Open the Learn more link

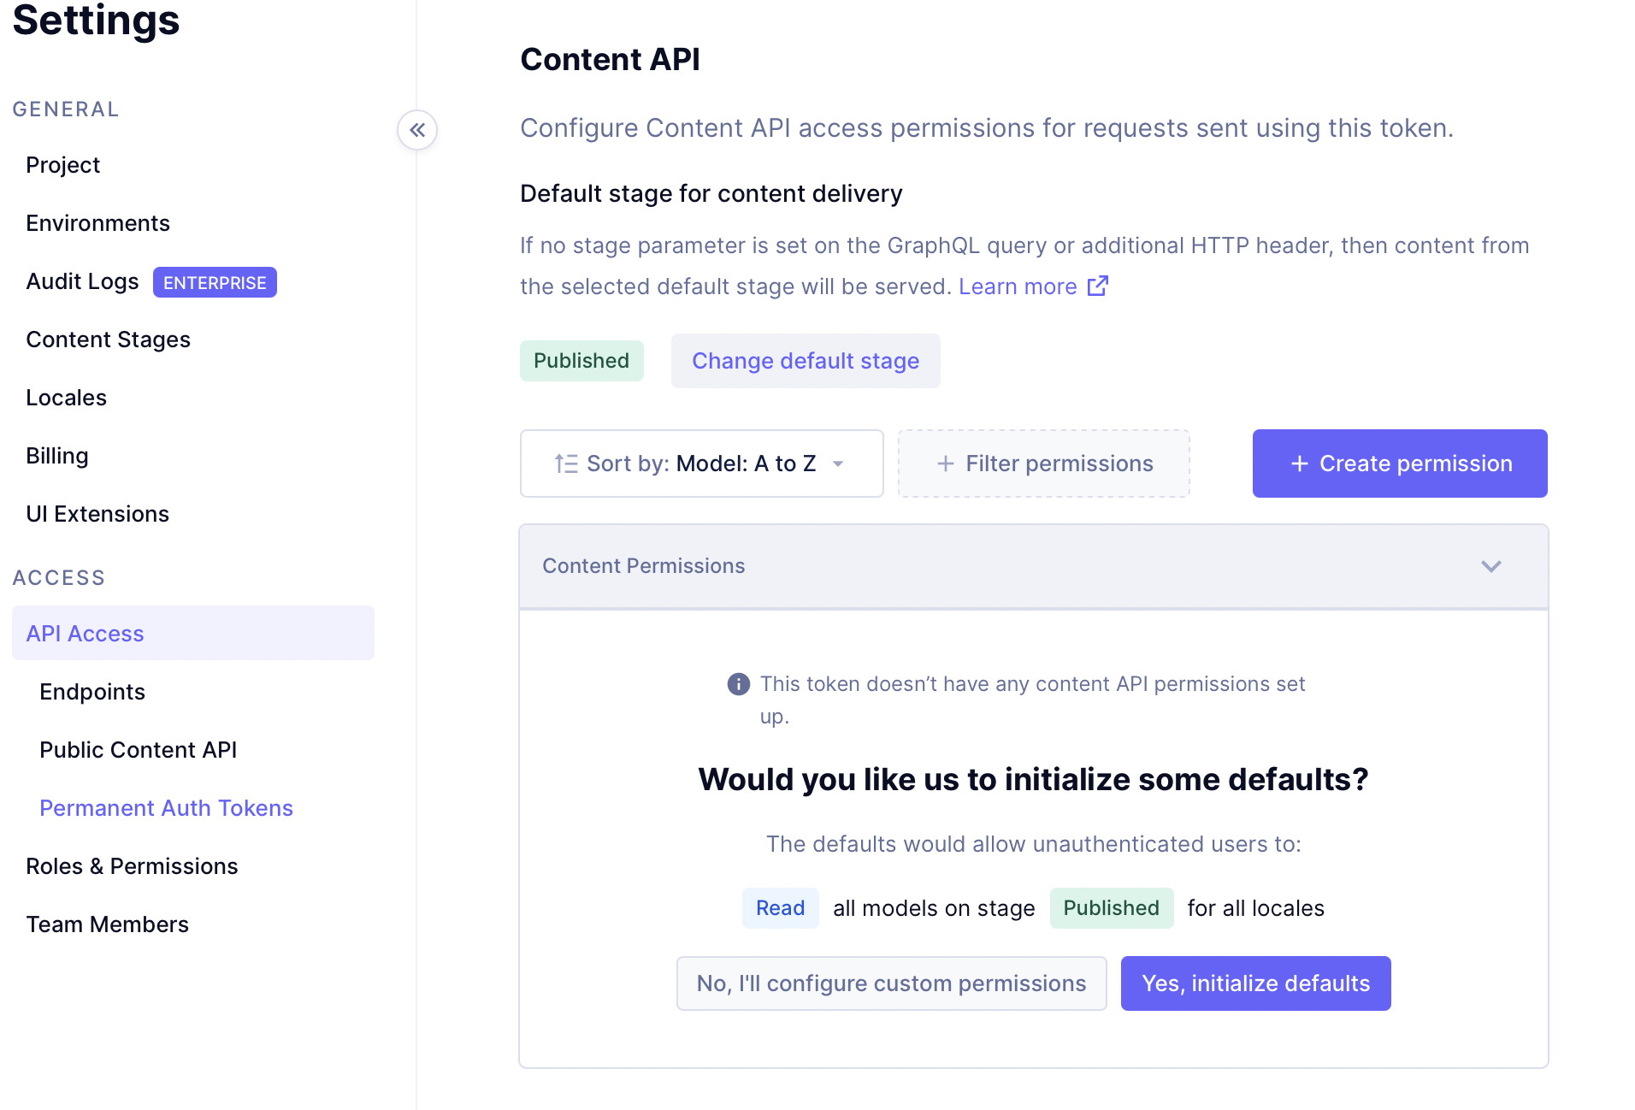pyautogui.click(x=1018, y=286)
